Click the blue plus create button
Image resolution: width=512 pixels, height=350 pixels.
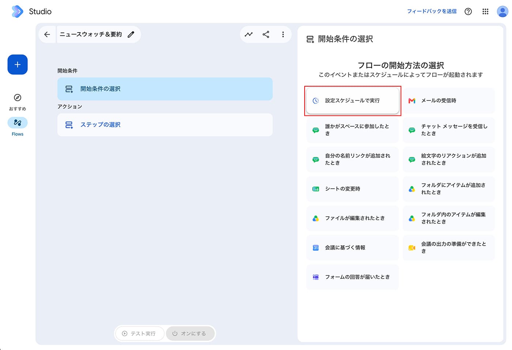[x=18, y=65]
